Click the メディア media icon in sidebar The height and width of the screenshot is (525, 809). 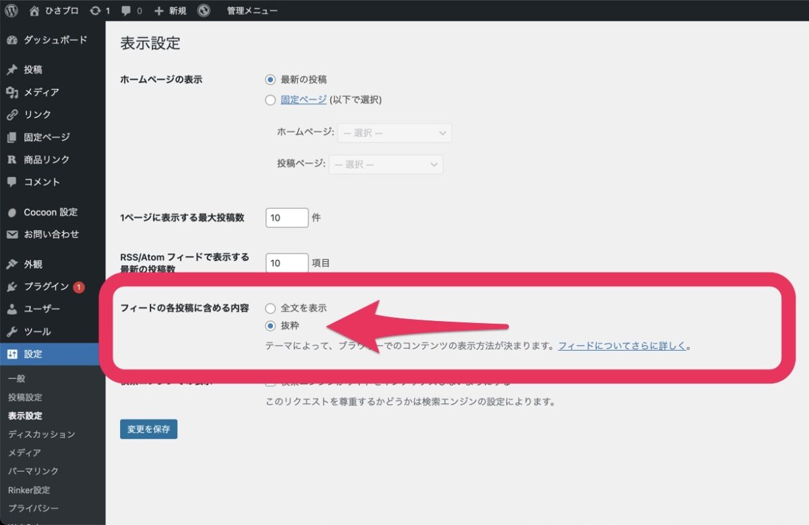tap(11, 92)
